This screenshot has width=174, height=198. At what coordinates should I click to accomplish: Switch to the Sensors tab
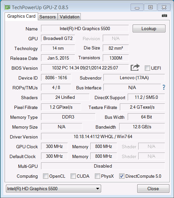coord(48,17)
